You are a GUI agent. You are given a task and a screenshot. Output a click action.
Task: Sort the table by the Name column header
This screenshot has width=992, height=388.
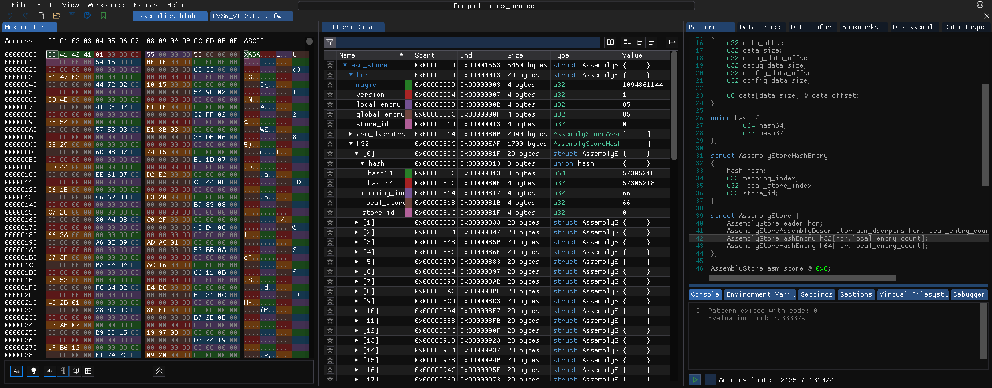click(371, 56)
